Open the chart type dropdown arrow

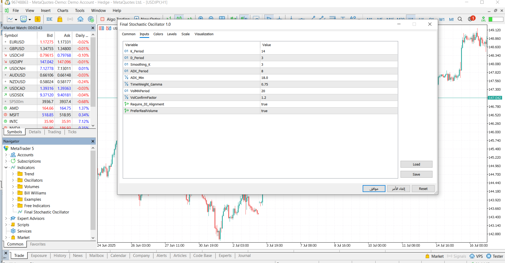pos(16,19)
